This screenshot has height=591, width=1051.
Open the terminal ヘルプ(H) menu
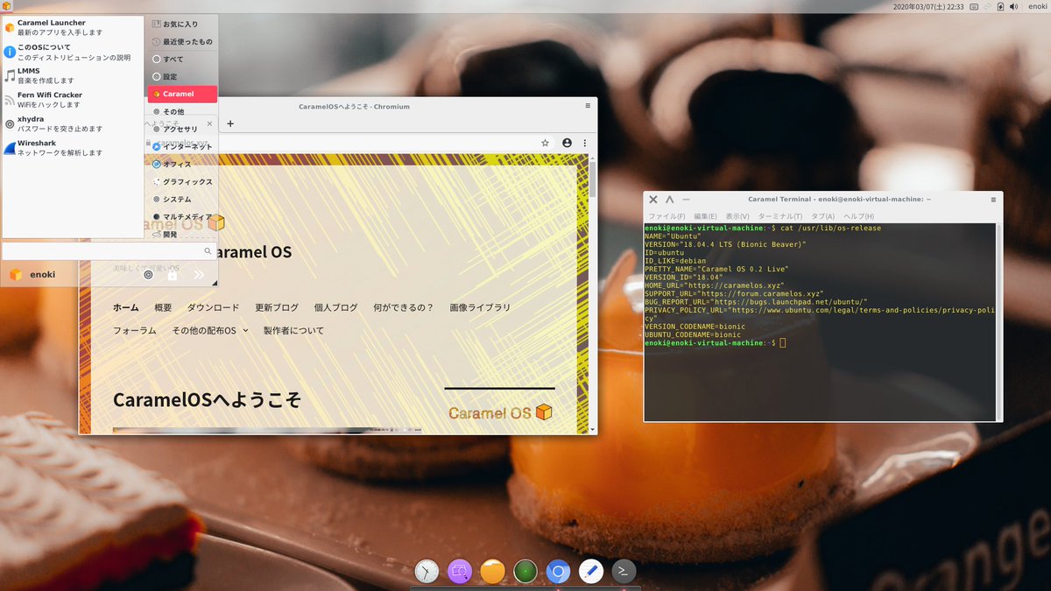(x=858, y=216)
